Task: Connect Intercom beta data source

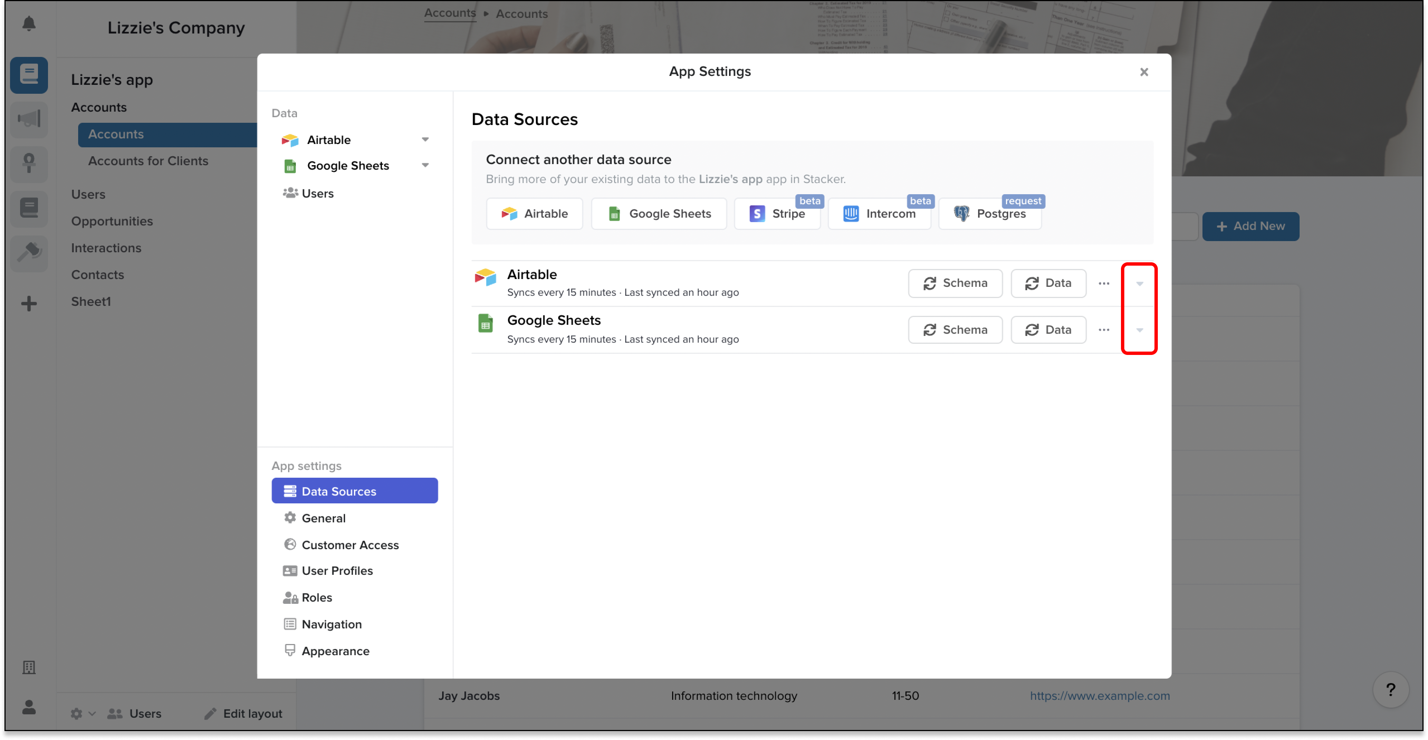Action: [879, 214]
